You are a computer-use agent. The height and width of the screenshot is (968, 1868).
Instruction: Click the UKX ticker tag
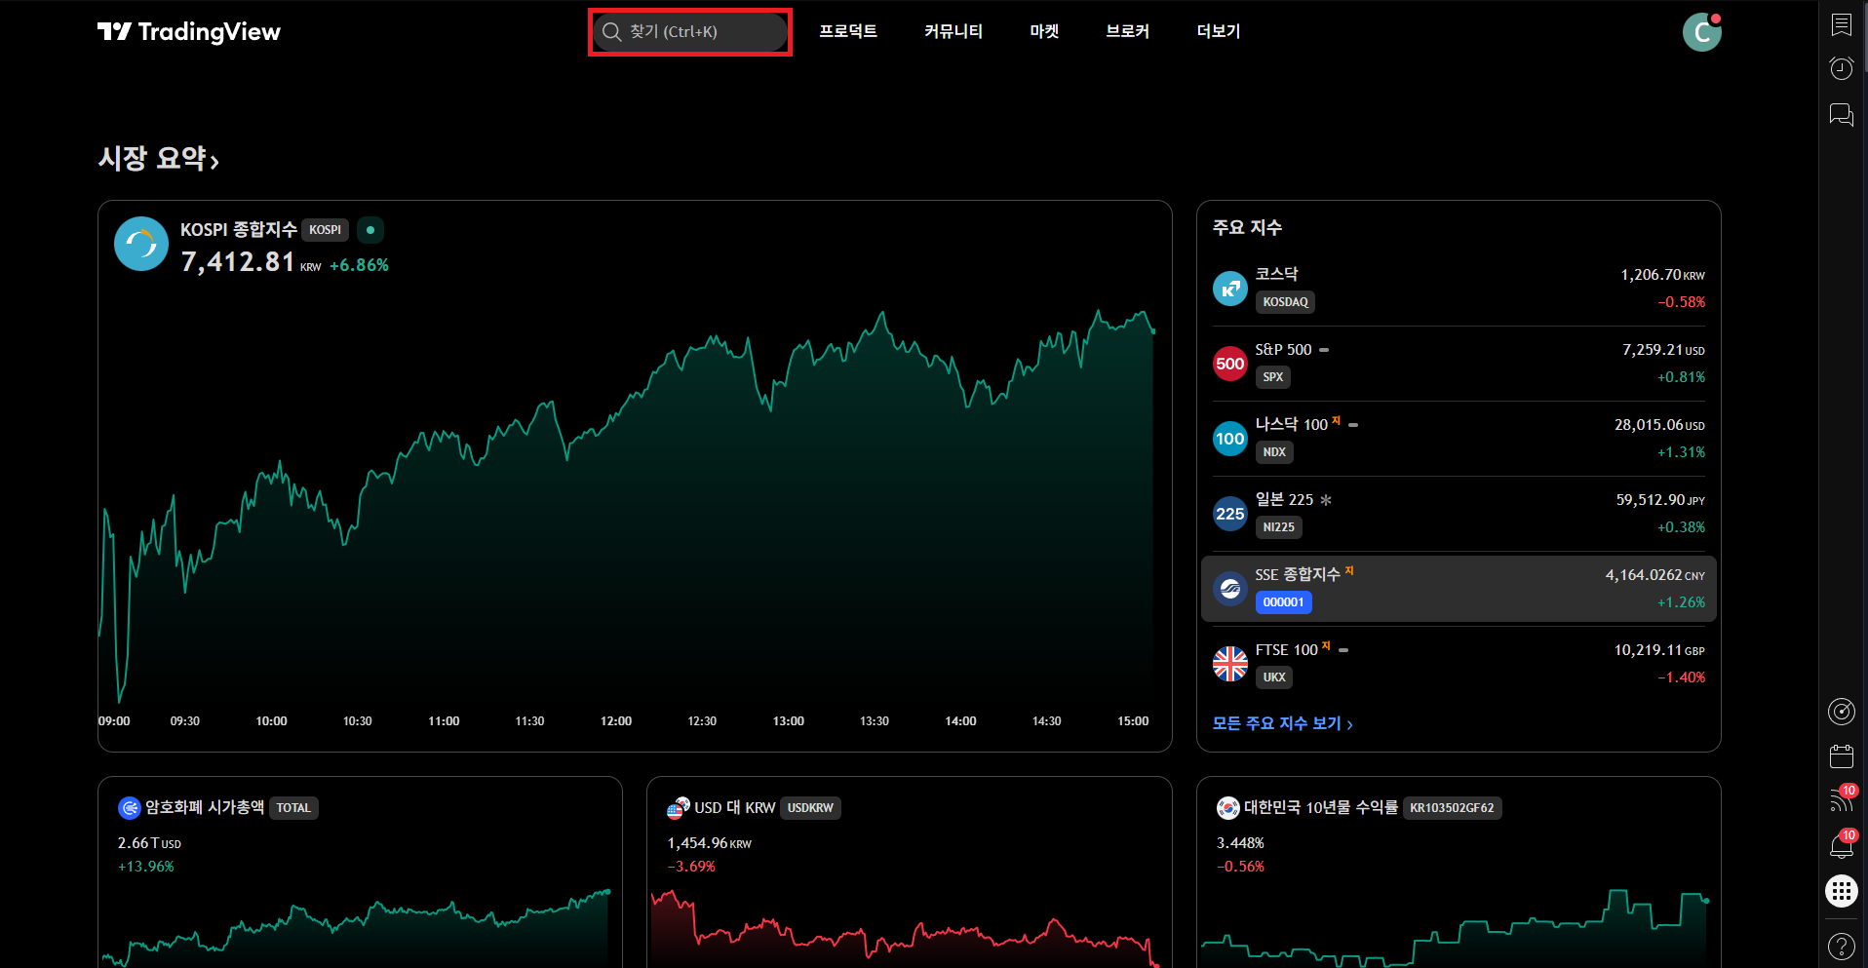pos(1273,678)
